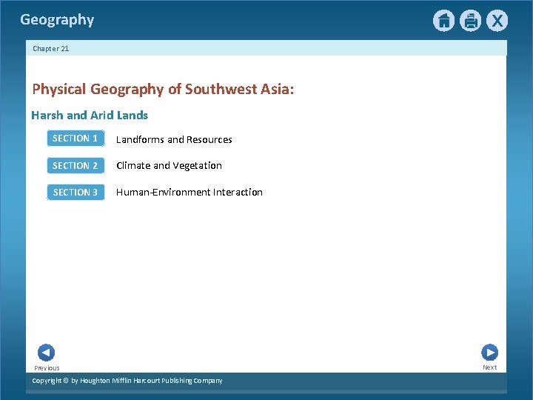Select the Landforms and Resources text
Viewport: 533px width, 400px height.
(x=174, y=139)
